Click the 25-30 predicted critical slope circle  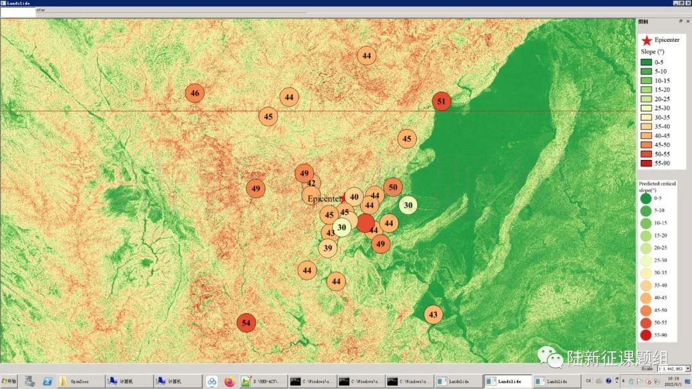click(x=645, y=260)
